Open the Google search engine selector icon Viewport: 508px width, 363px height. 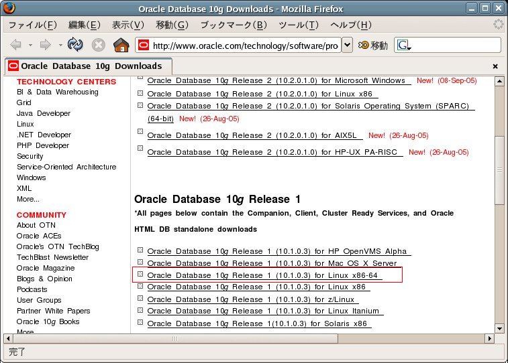click(404, 45)
